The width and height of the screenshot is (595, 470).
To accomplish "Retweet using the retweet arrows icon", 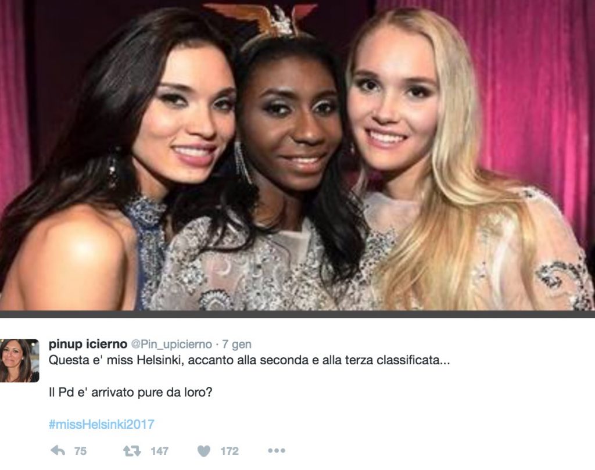I will tap(132, 451).
